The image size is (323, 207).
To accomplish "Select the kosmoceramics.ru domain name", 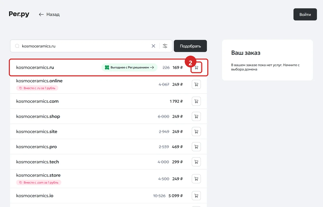I will (x=35, y=67).
